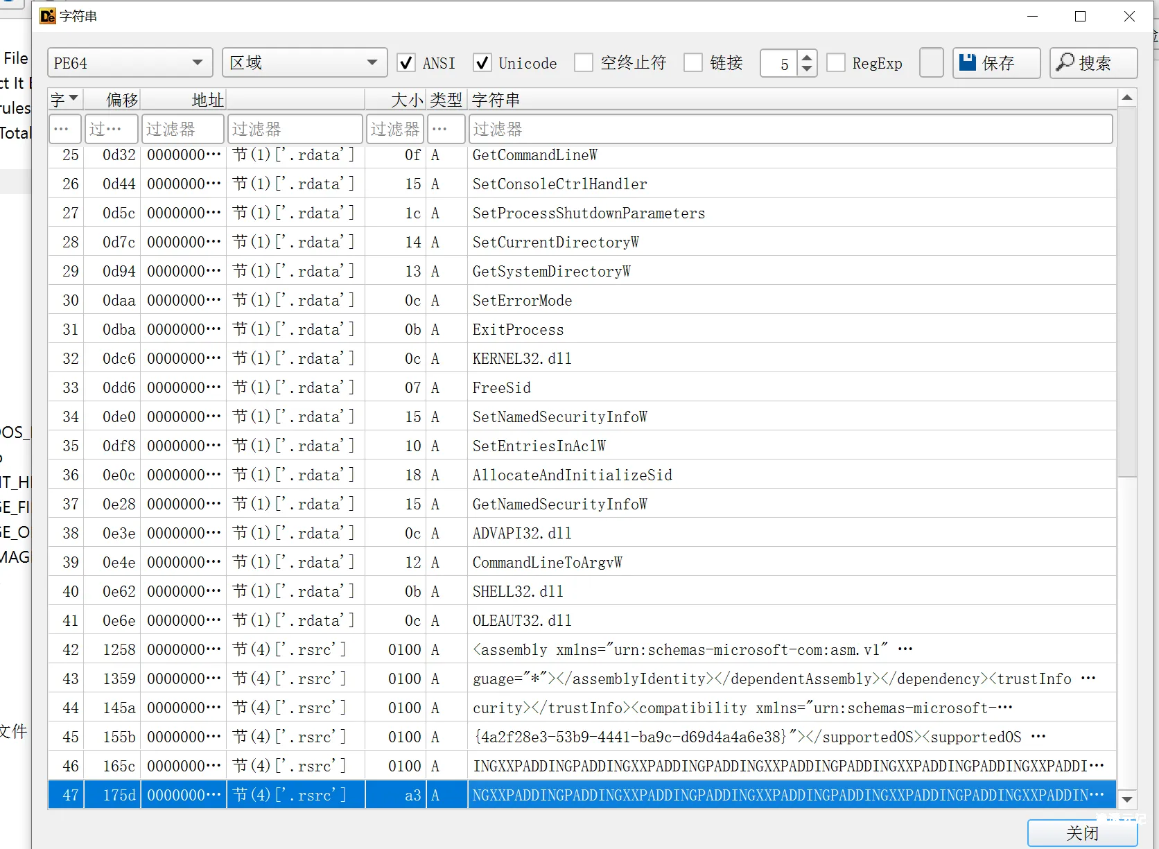Increase the minimum length spinner value
This screenshot has height=849, width=1159.
point(807,58)
